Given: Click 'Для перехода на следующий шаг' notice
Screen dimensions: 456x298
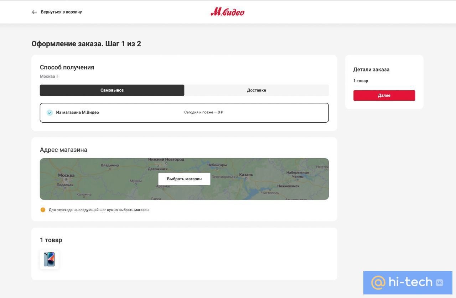Looking at the screenshot, I should 99,210.
